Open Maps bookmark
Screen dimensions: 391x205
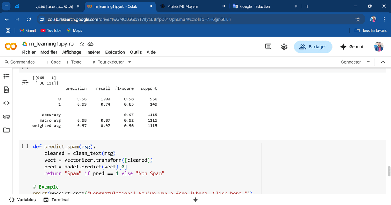pos(74,30)
